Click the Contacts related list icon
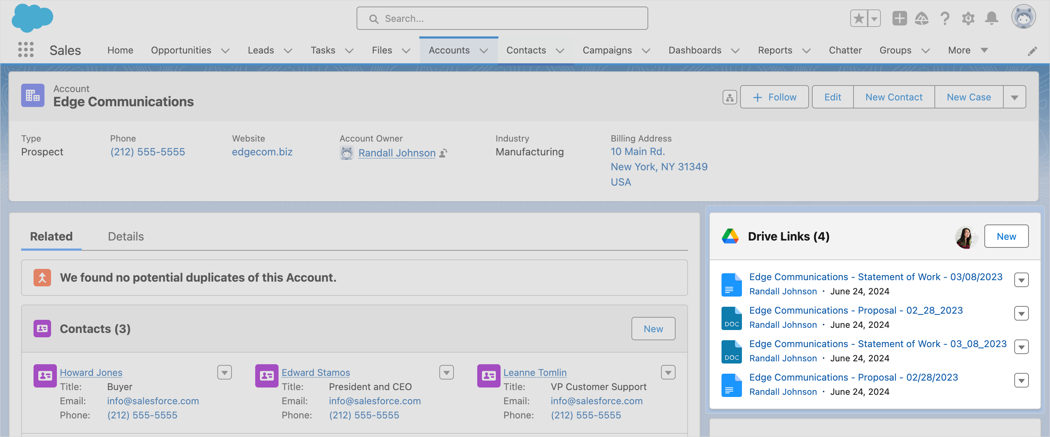The image size is (1050, 437). pos(42,329)
